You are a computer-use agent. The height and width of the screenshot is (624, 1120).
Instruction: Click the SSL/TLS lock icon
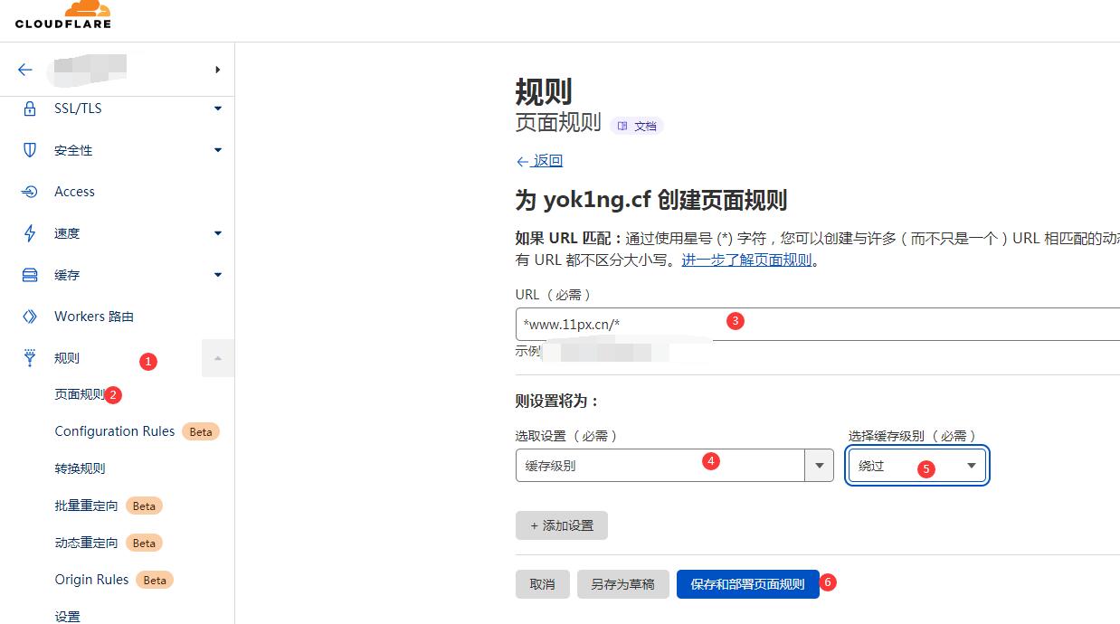tap(30, 109)
